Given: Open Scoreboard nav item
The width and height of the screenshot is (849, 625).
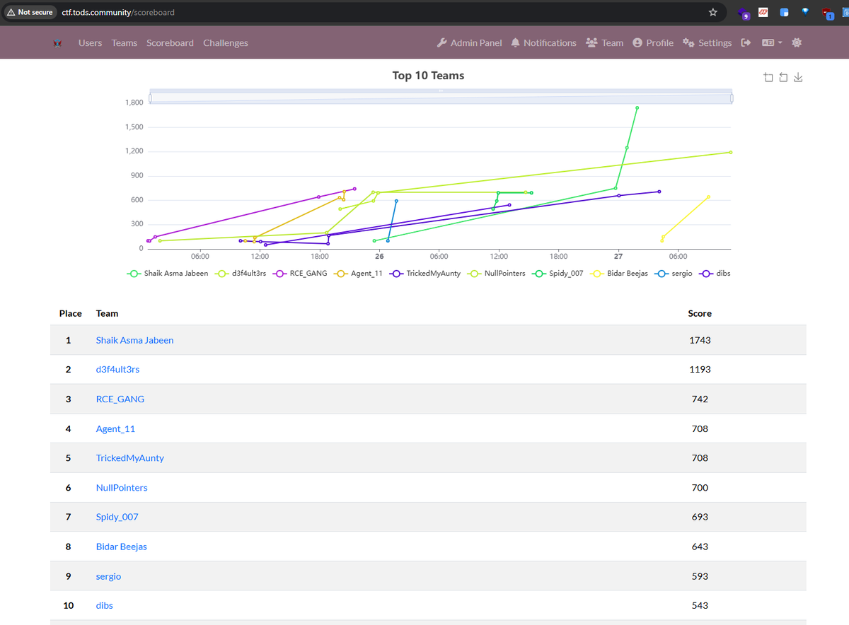Looking at the screenshot, I should (170, 43).
